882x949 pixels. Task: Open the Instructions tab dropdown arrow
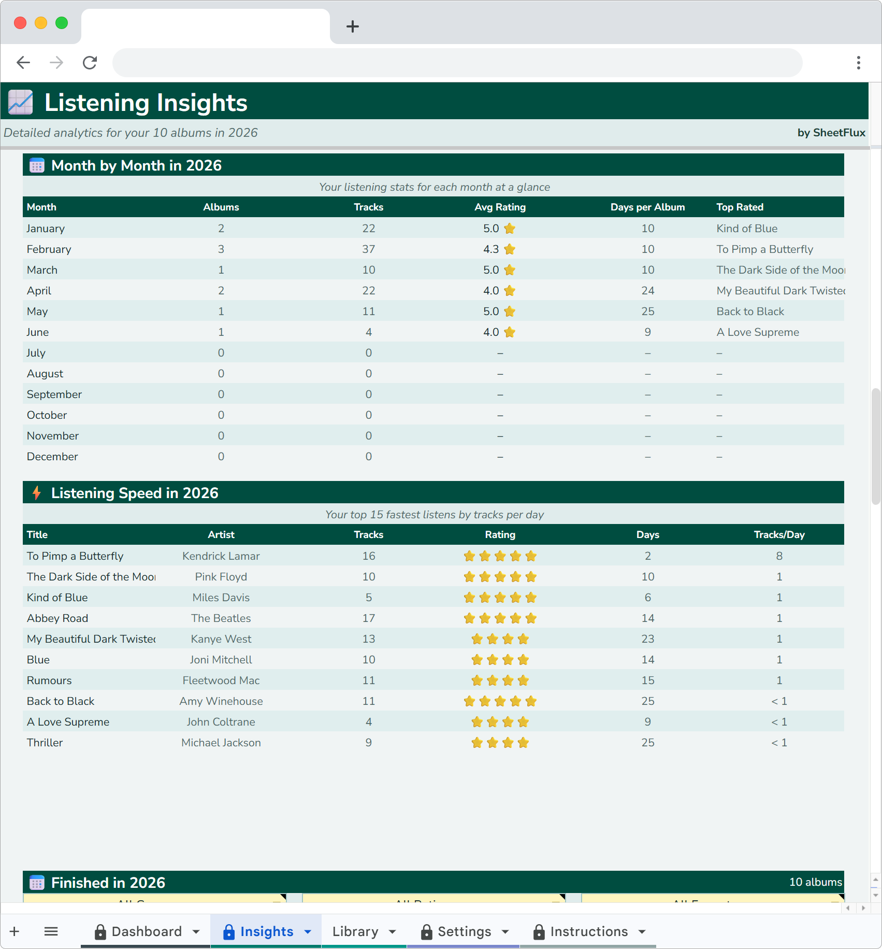(x=641, y=931)
